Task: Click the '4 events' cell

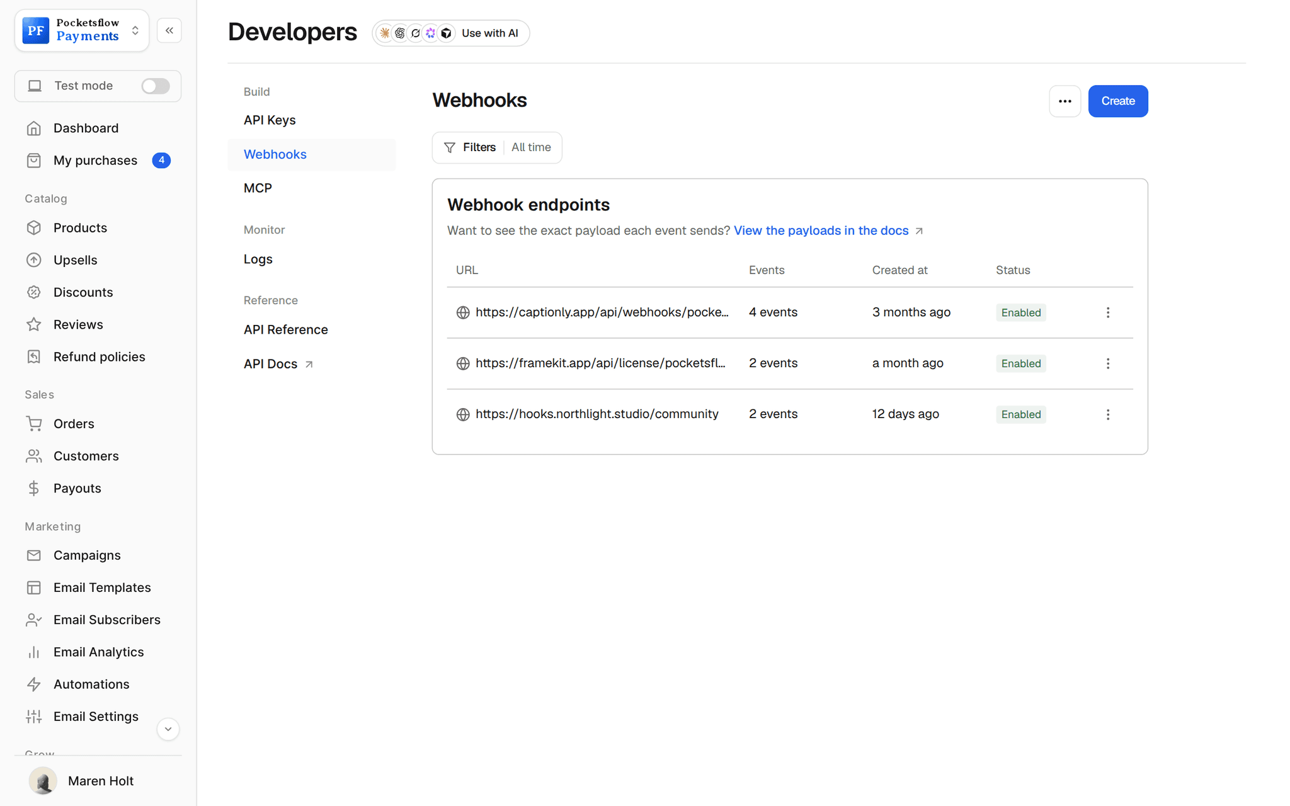Action: (x=773, y=313)
